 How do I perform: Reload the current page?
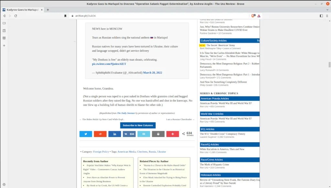point(16,16)
